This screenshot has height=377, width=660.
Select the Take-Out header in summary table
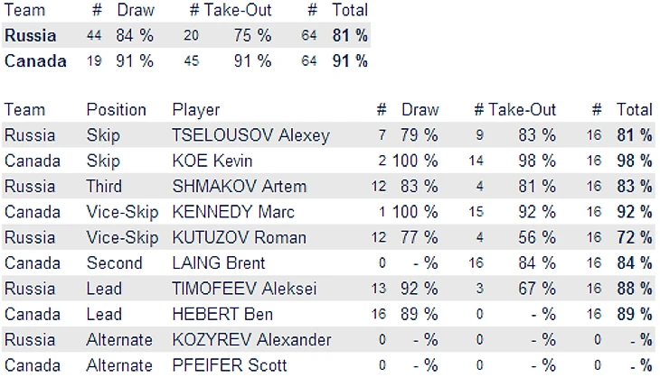point(238,10)
